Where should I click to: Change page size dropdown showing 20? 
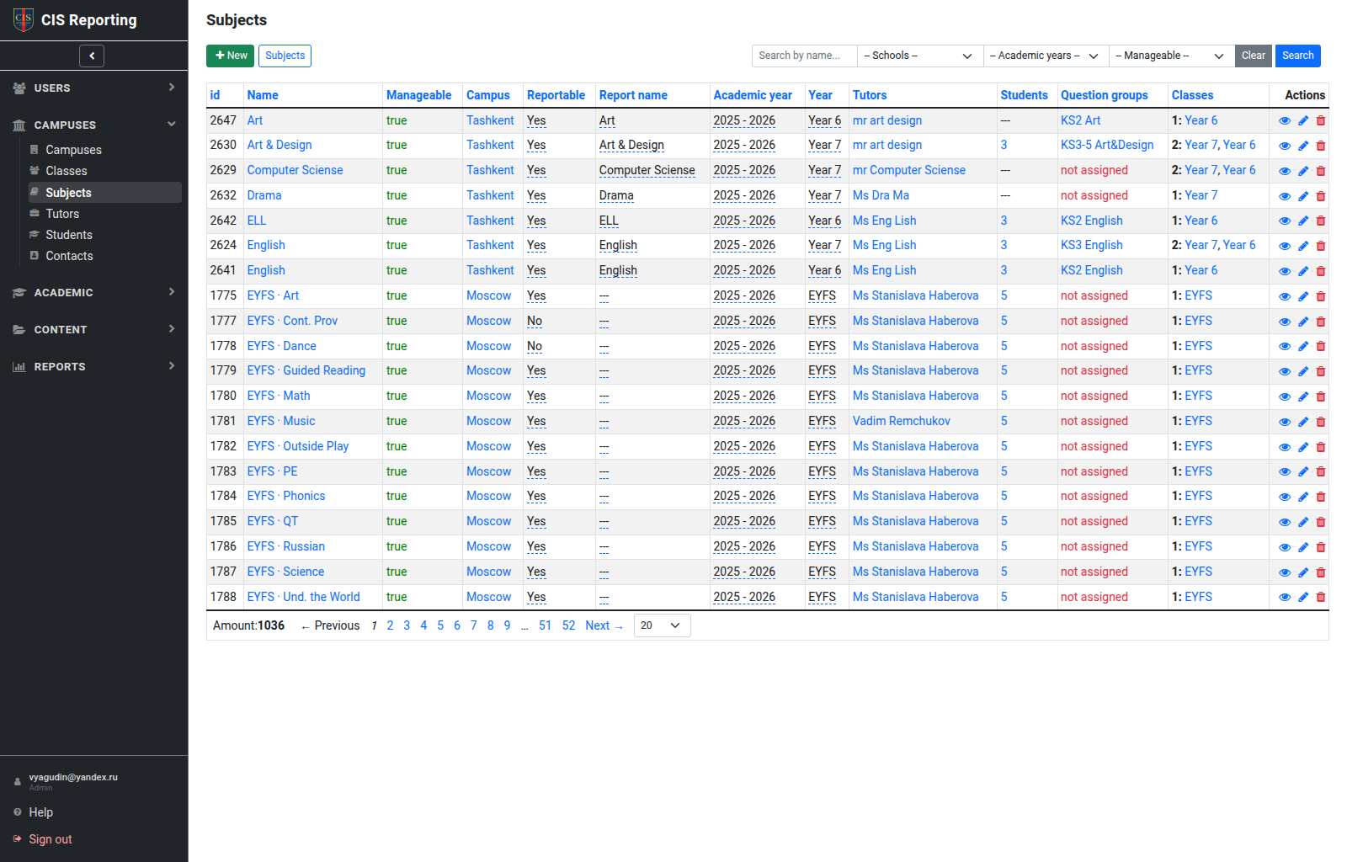[662, 625]
